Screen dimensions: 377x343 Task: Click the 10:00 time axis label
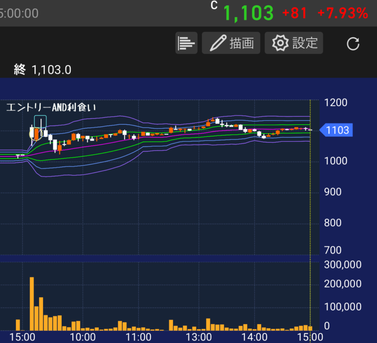(83, 337)
